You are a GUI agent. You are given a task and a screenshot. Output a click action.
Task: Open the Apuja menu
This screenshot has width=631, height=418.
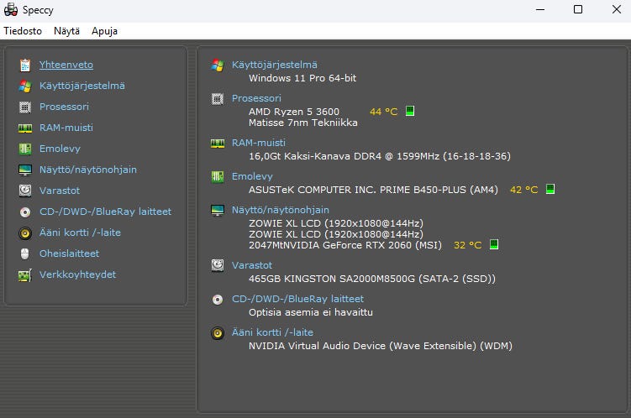pyautogui.click(x=104, y=31)
